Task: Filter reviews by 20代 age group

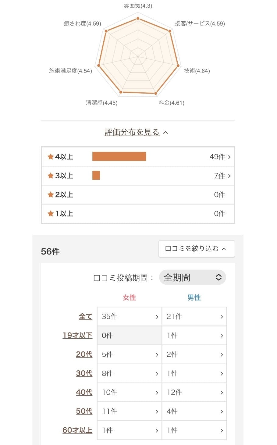Action: tap(84, 354)
